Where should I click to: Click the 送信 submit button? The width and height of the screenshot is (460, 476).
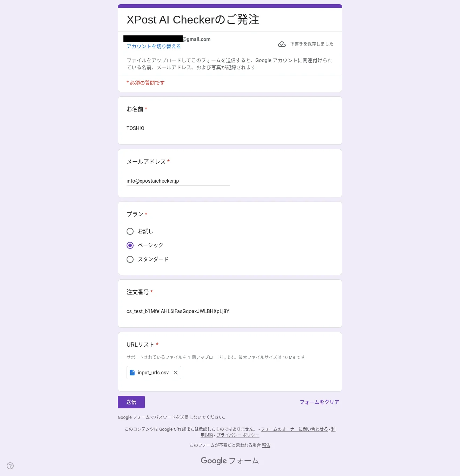coord(131,402)
